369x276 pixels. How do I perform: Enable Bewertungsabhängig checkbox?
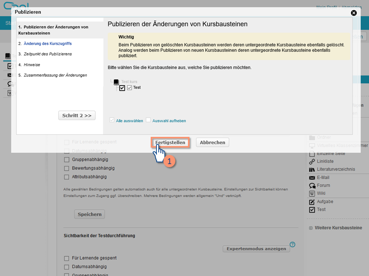66,168
